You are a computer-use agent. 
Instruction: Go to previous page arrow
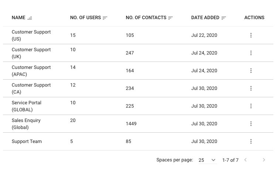click(245, 160)
